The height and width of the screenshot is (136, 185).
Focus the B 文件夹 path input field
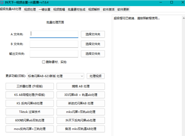click(54, 44)
